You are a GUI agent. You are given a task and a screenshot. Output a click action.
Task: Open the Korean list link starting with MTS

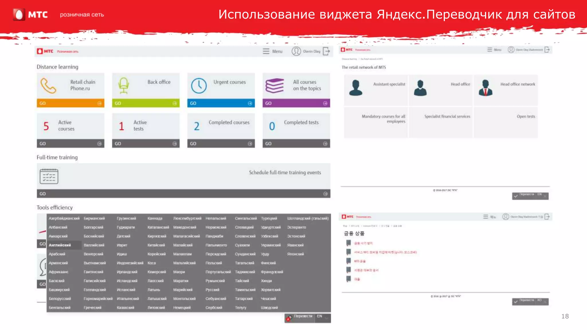pyautogui.click(x=360, y=261)
